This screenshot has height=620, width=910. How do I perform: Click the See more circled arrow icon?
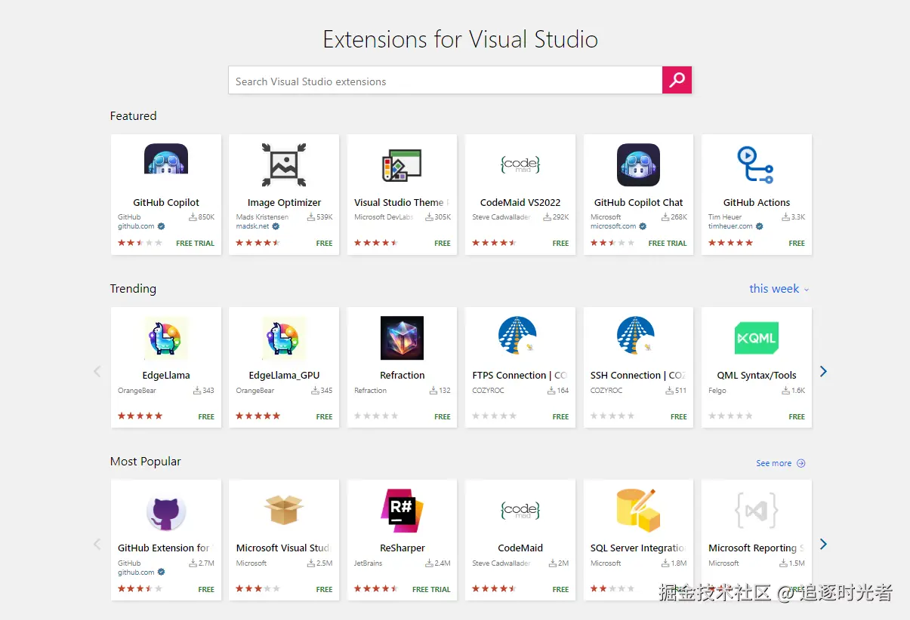coord(801,463)
